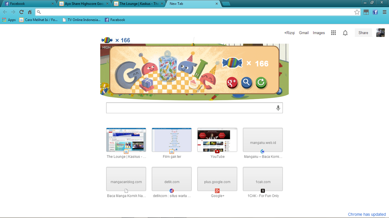389x218 pixels.
Task: Replay the doodle game with green button
Action: click(261, 82)
